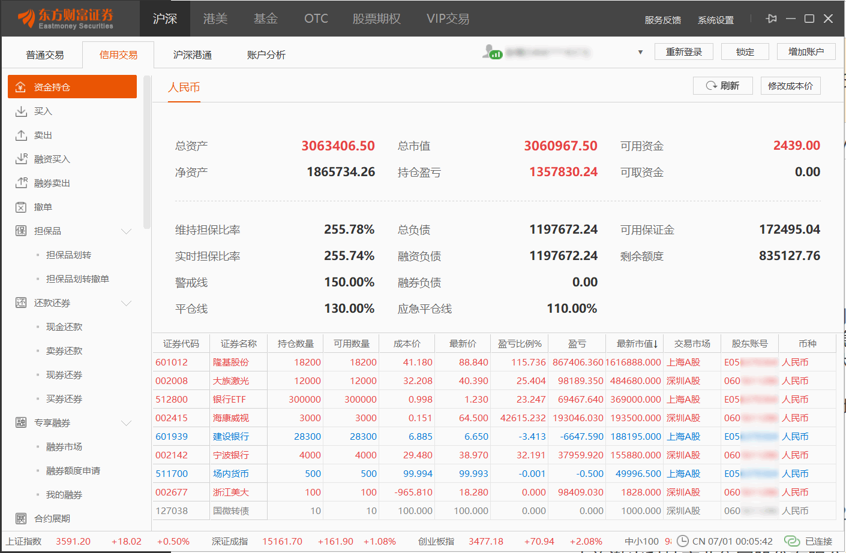Select the 银行ETF holding row

tap(494, 400)
